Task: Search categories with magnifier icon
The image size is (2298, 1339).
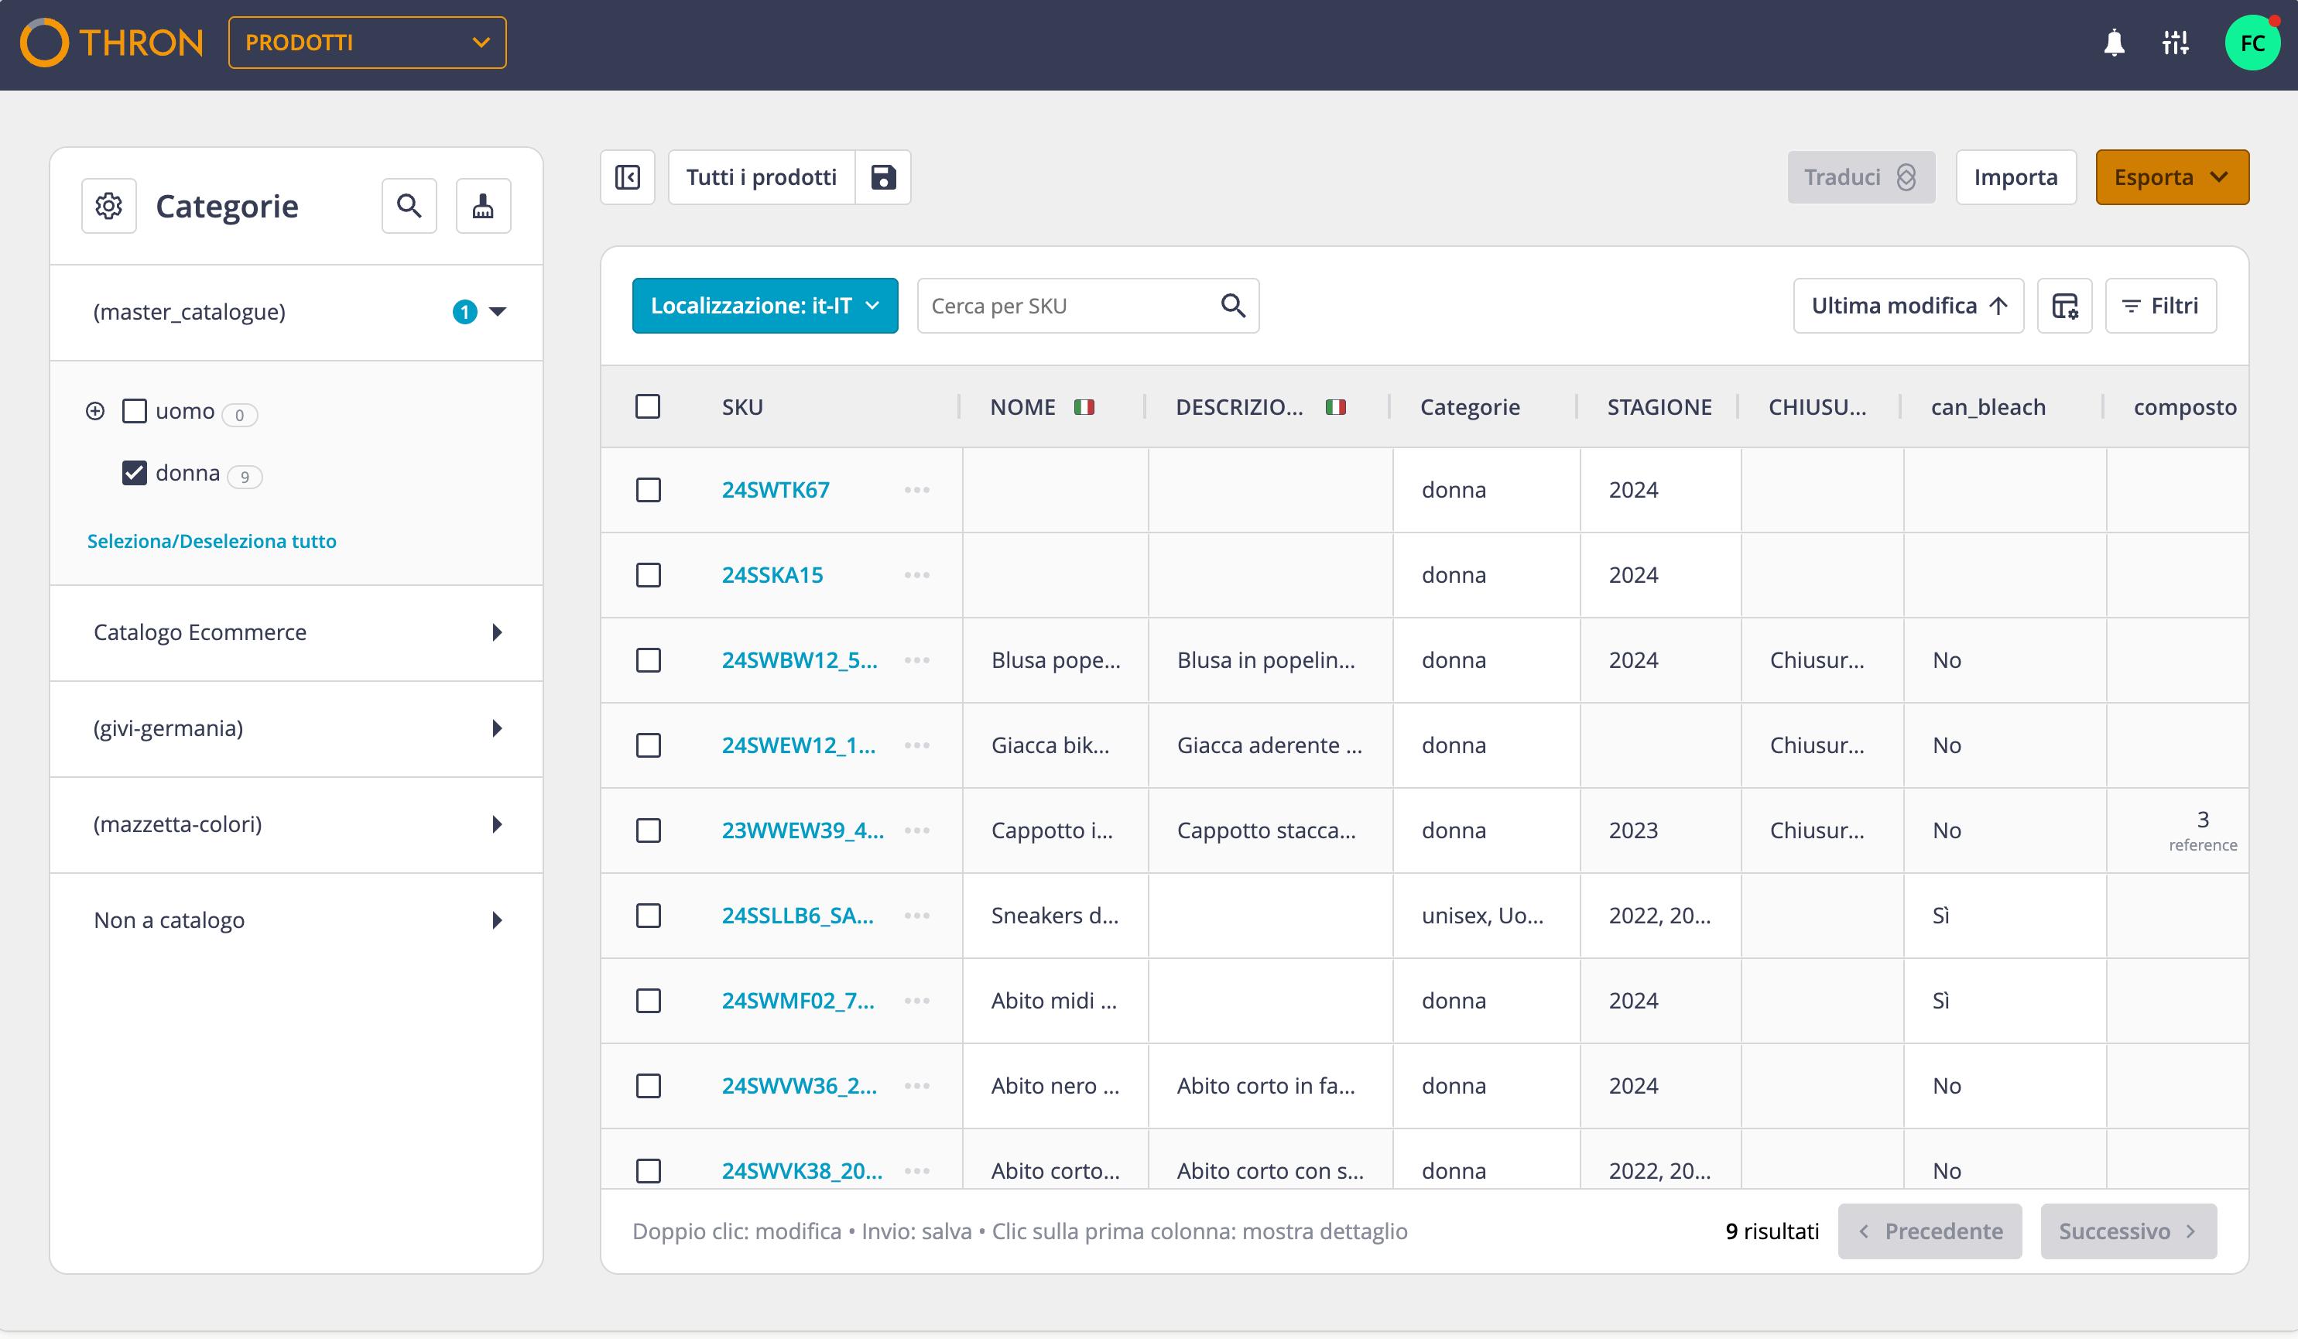Action: pos(409,206)
